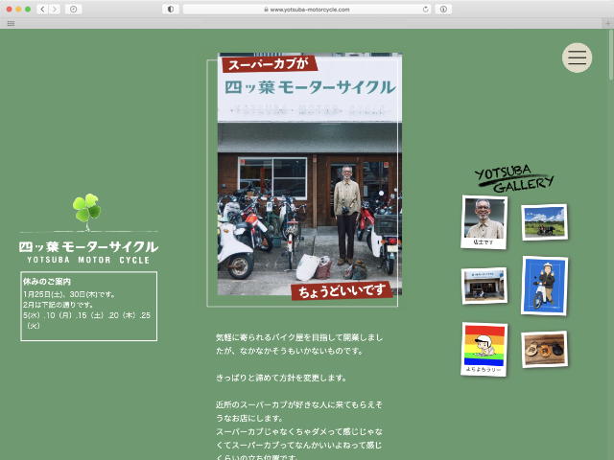Open the hamburger menu button
The width and height of the screenshot is (614, 460).
pos(577,57)
